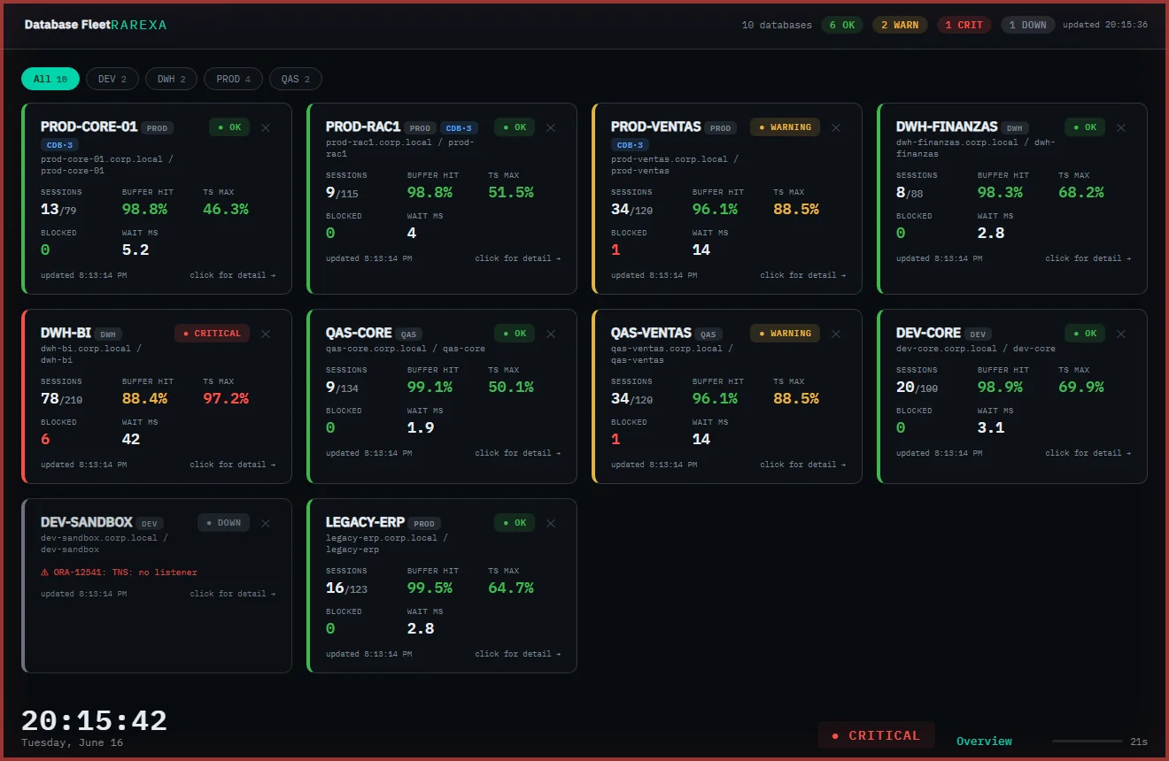Image resolution: width=1169 pixels, height=761 pixels.
Task: Click DOWN status badge on DEV-SANDBOX
Action: coord(223,523)
